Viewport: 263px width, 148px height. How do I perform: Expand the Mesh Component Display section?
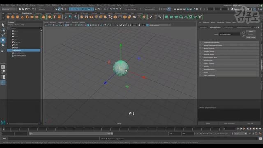point(229,45)
